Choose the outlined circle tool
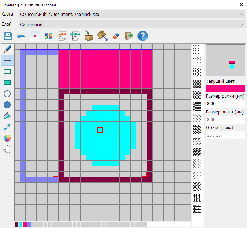This screenshot has width=247, height=228. click(x=7, y=94)
